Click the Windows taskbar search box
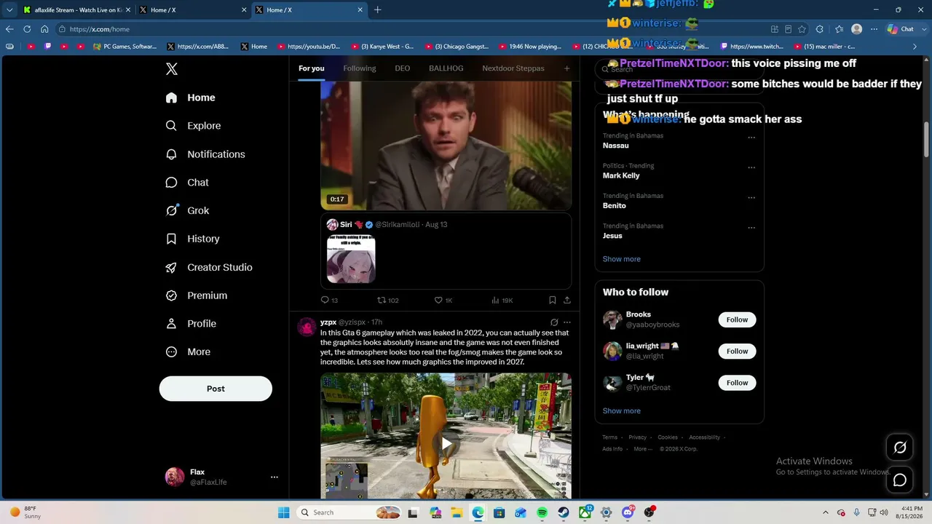 pos(349,512)
